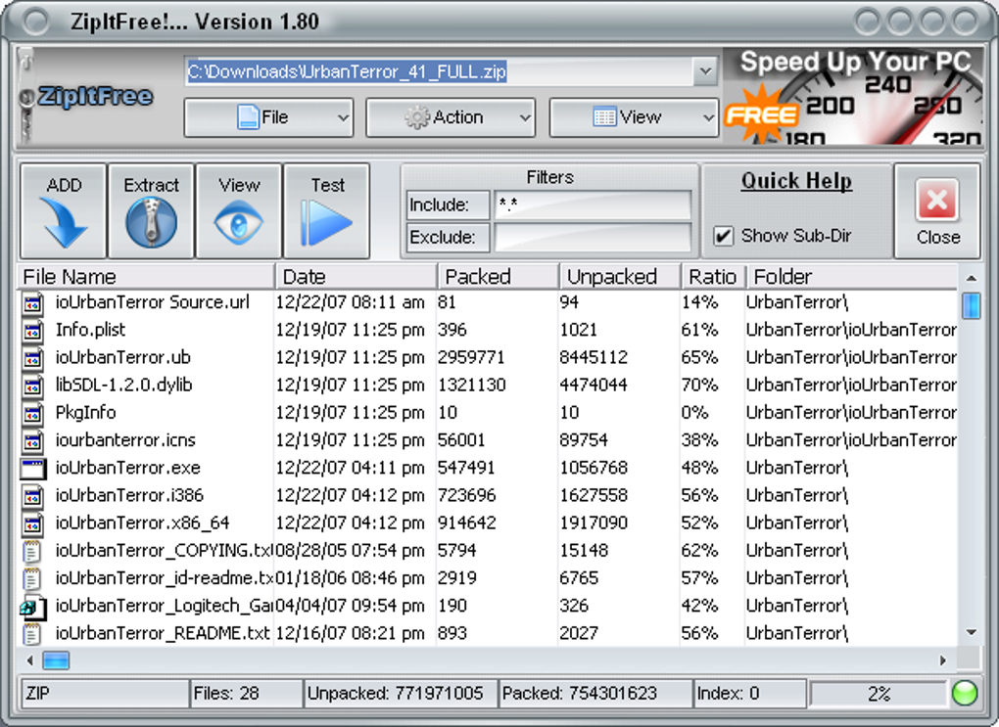
Task: Click the horizontal scrollbar thumb
Action: point(56,660)
